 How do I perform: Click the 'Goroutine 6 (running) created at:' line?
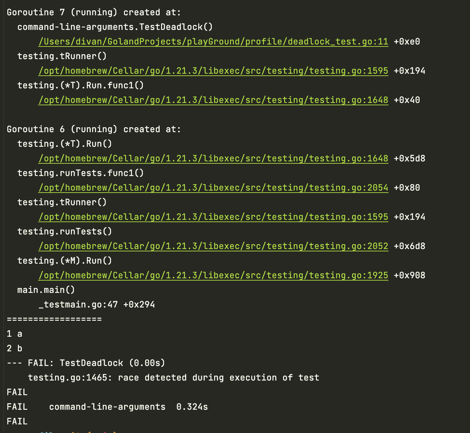point(94,129)
